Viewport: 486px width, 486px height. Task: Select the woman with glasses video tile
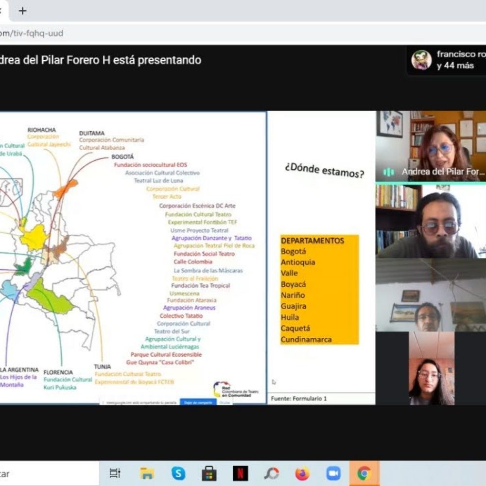pyautogui.click(x=432, y=368)
